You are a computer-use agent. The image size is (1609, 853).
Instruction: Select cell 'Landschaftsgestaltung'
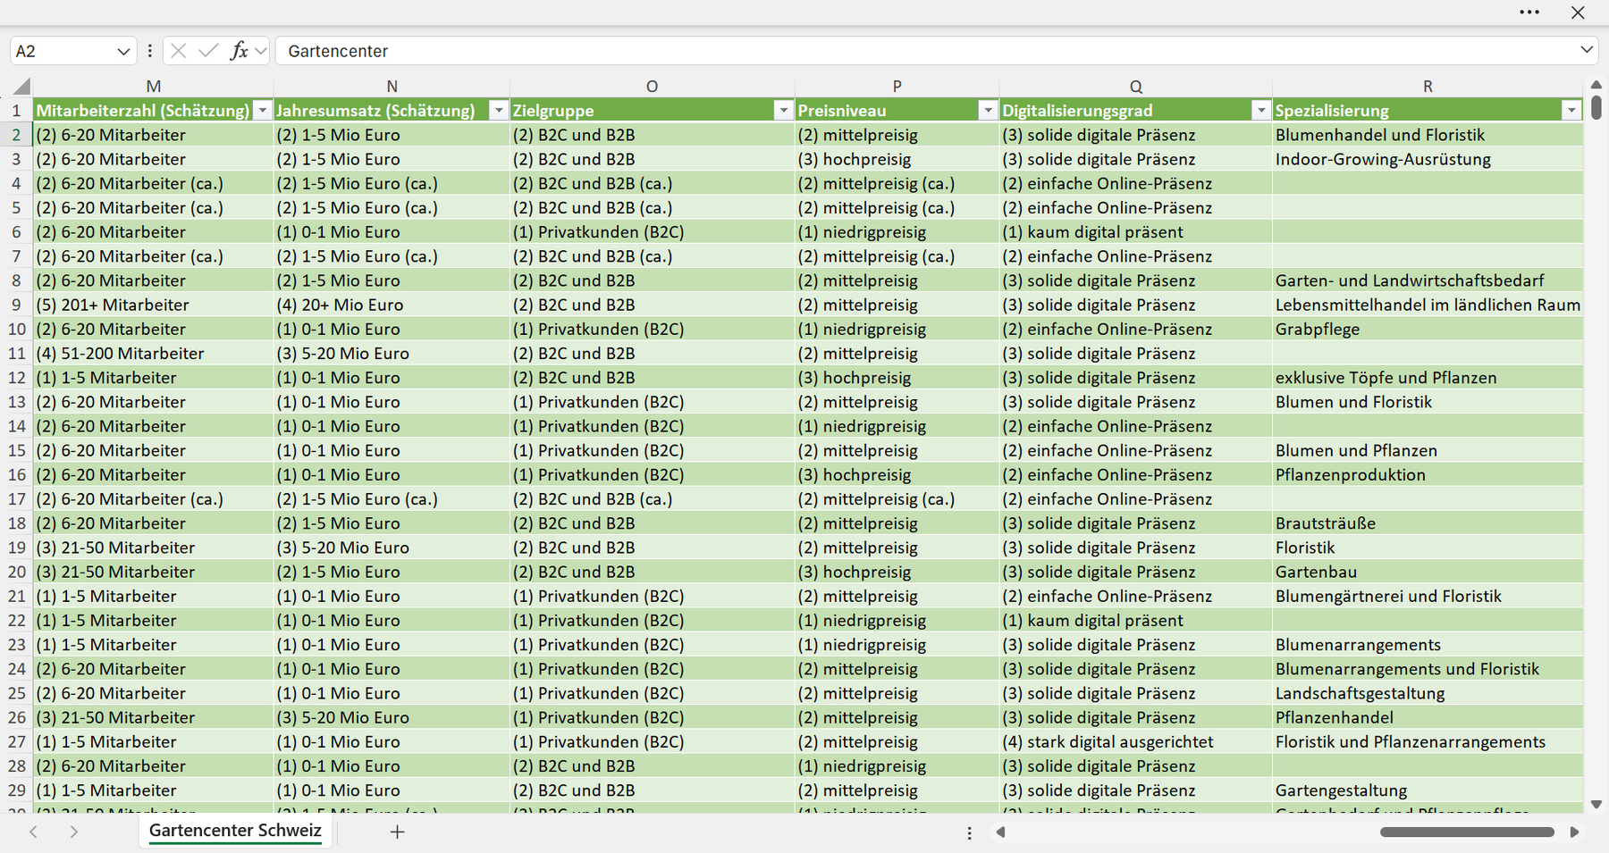tap(1428, 693)
